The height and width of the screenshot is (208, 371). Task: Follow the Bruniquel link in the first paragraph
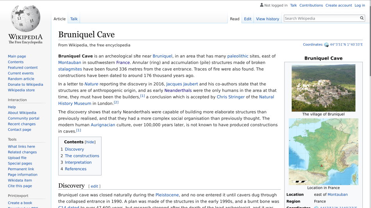pos(162,56)
